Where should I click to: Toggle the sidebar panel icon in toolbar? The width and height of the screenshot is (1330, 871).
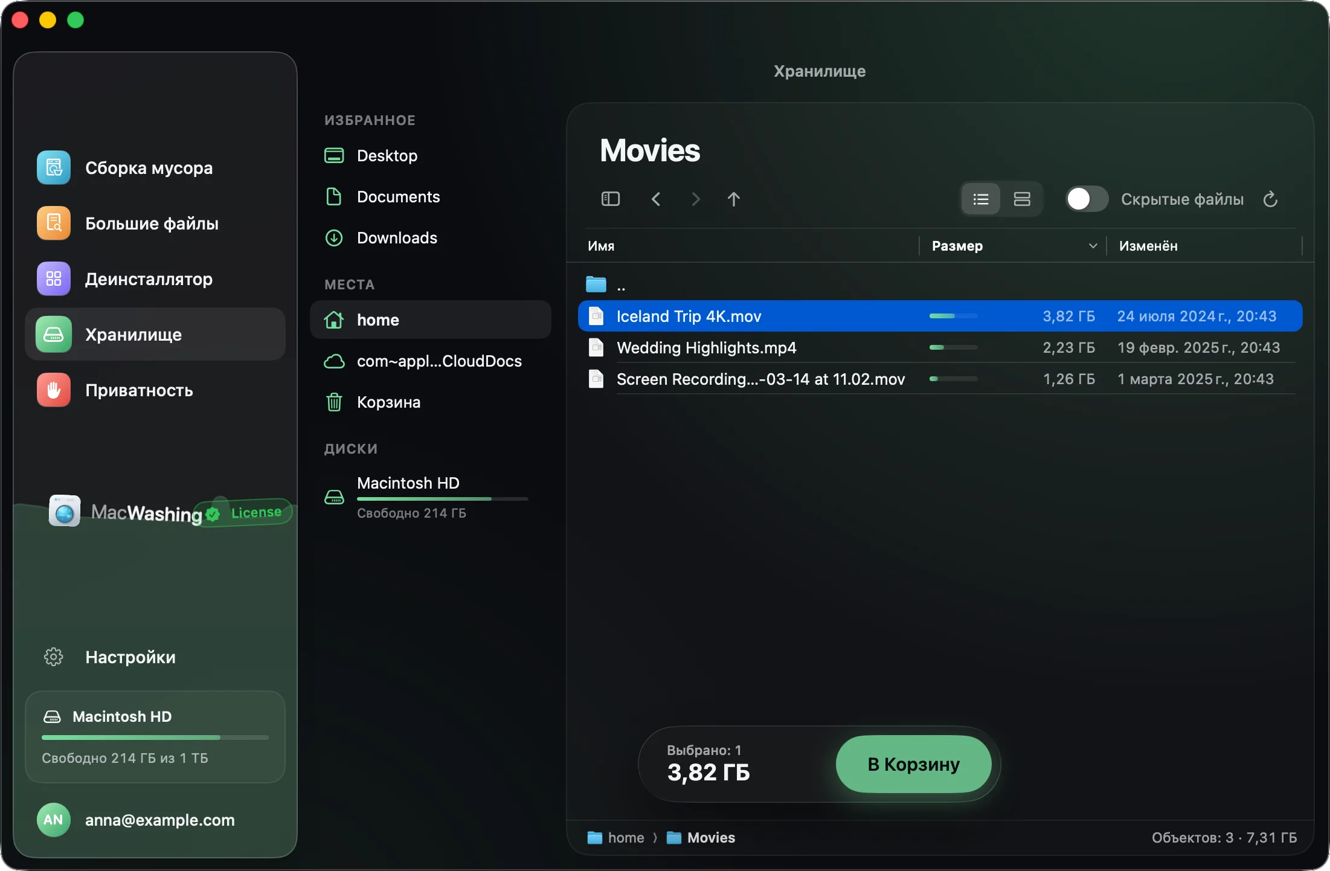(x=611, y=199)
